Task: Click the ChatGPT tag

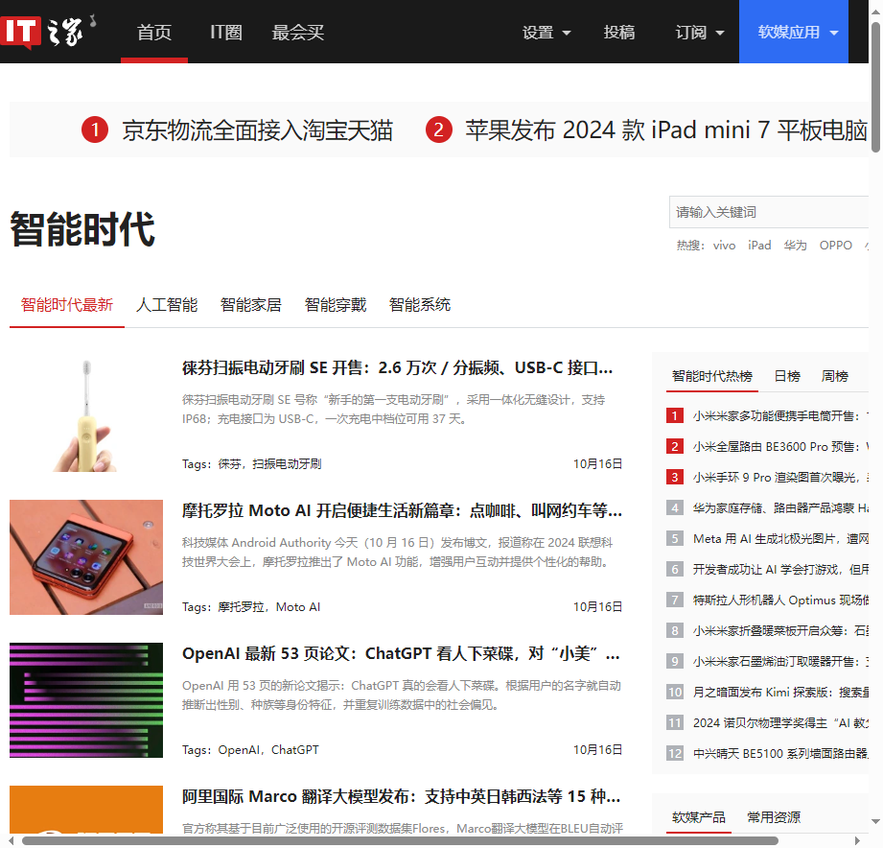Action: coord(295,750)
